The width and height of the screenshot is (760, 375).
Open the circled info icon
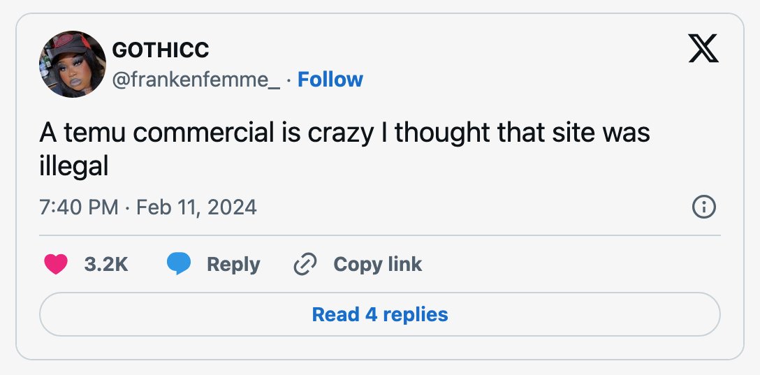[704, 207]
